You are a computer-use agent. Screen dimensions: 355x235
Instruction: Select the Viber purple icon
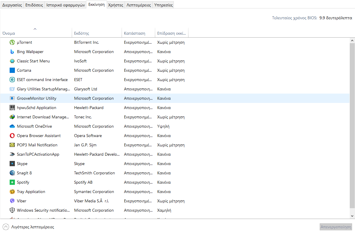pyautogui.click(x=12, y=201)
